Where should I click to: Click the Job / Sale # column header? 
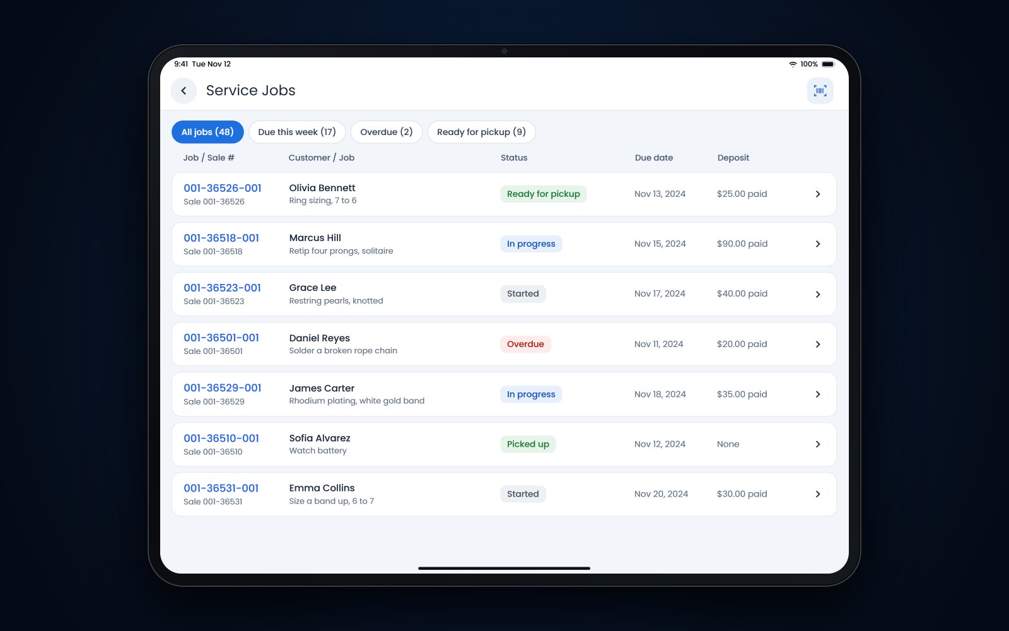[x=209, y=158]
